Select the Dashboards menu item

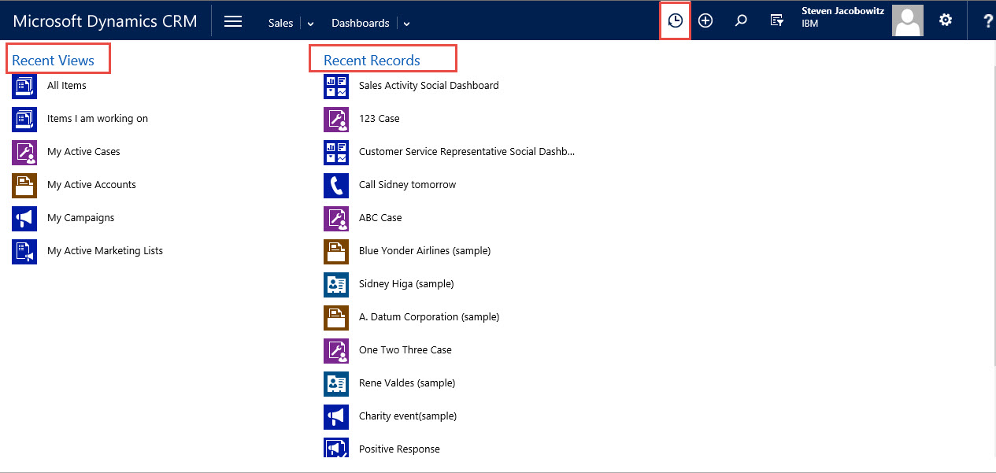tap(360, 23)
